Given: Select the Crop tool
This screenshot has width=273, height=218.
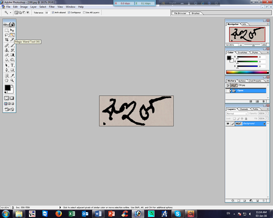Looking at the screenshot, I should coord(7,40).
